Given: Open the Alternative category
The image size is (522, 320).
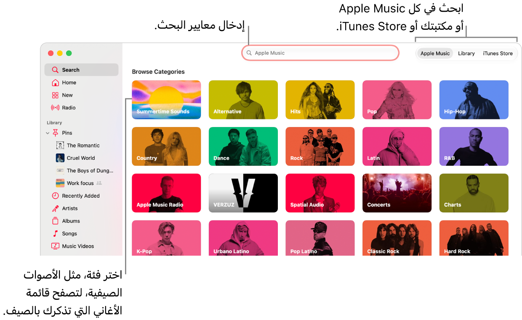Looking at the screenshot, I should (243, 100).
